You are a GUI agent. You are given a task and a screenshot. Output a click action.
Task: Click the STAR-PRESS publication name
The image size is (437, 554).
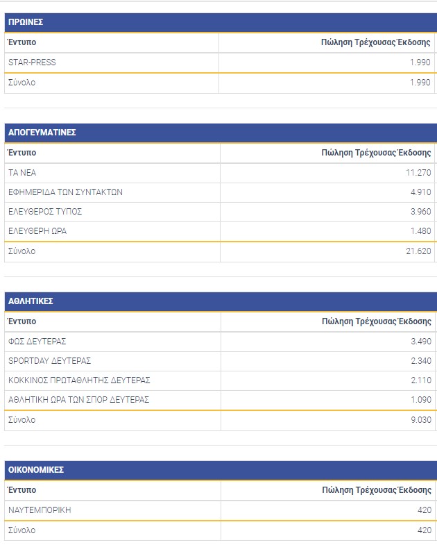(x=32, y=62)
